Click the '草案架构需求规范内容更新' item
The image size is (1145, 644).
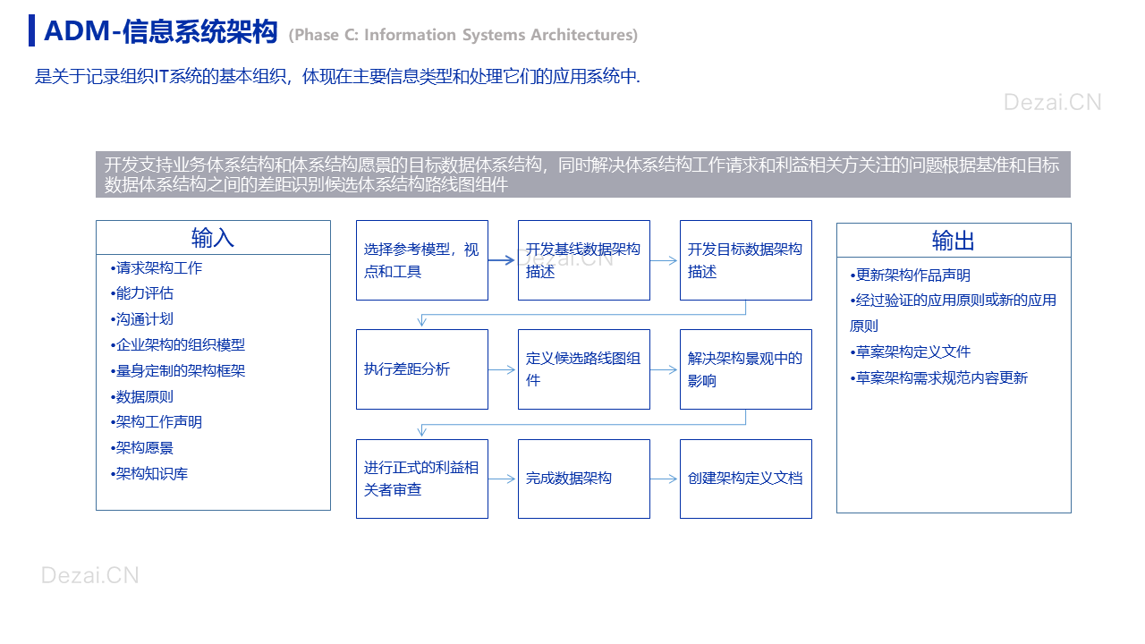point(938,378)
